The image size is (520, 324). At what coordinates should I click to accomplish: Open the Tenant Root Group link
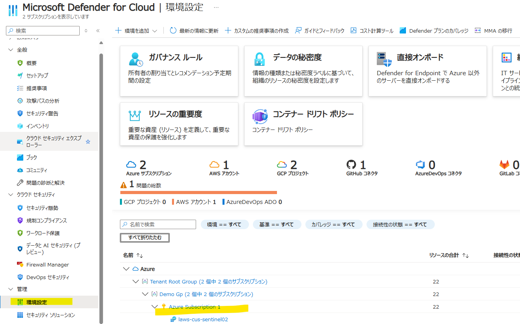tap(209, 281)
